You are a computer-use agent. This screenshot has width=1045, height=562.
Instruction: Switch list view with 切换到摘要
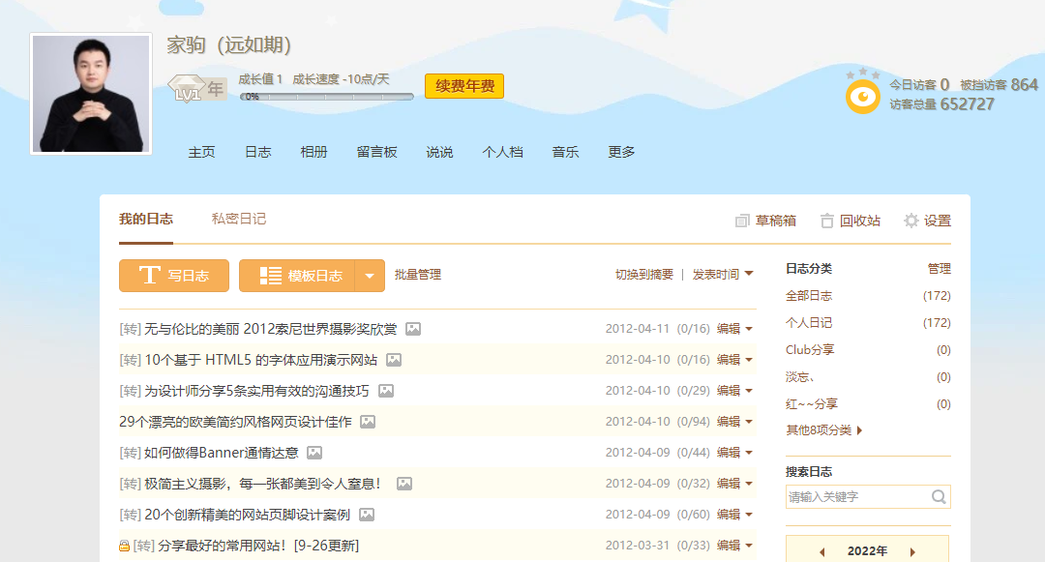click(643, 275)
